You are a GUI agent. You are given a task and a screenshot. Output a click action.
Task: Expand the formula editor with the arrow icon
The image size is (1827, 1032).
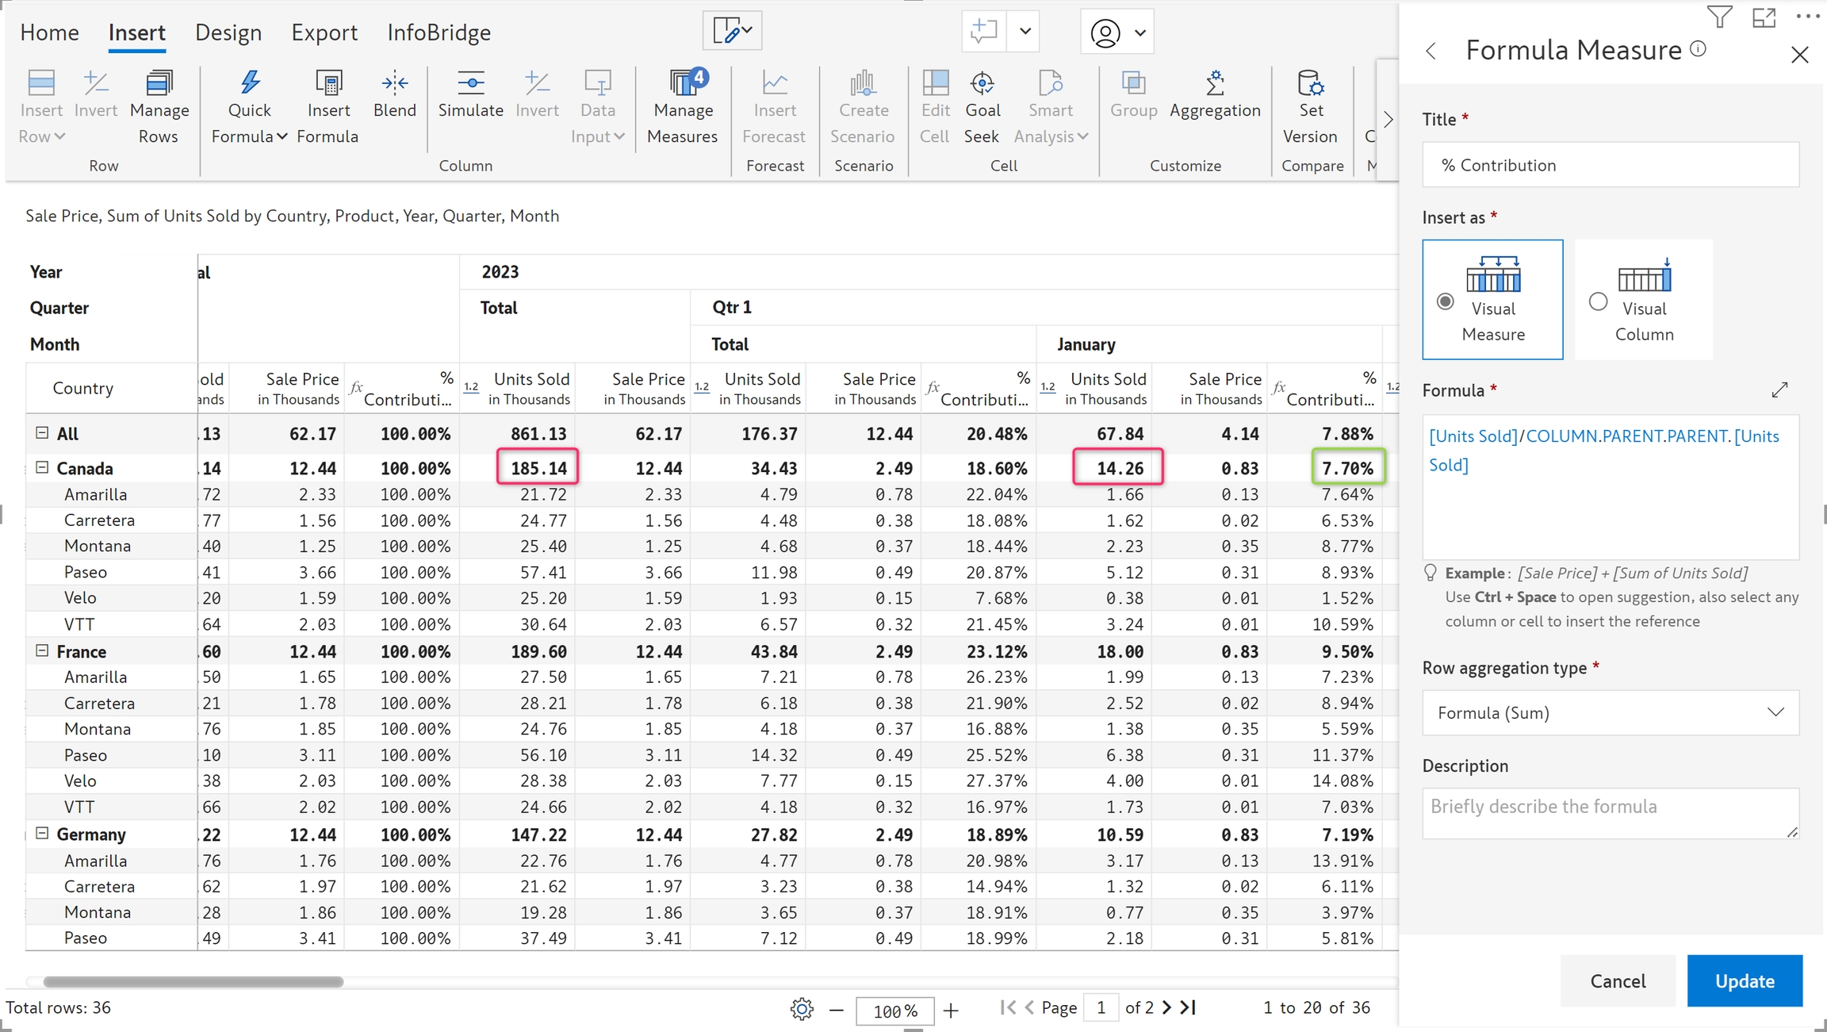(x=1779, y=389)
